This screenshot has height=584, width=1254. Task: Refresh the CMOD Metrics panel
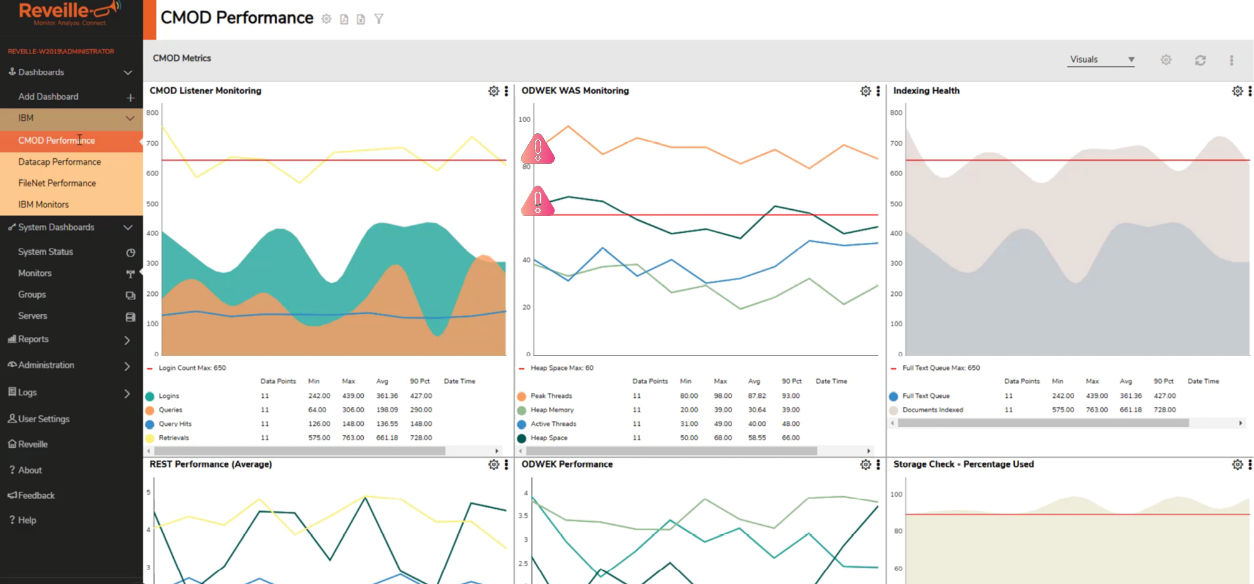point(1200,60)
